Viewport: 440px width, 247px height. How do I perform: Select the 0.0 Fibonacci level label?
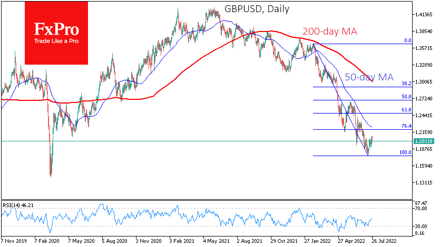tap(407, 40)
